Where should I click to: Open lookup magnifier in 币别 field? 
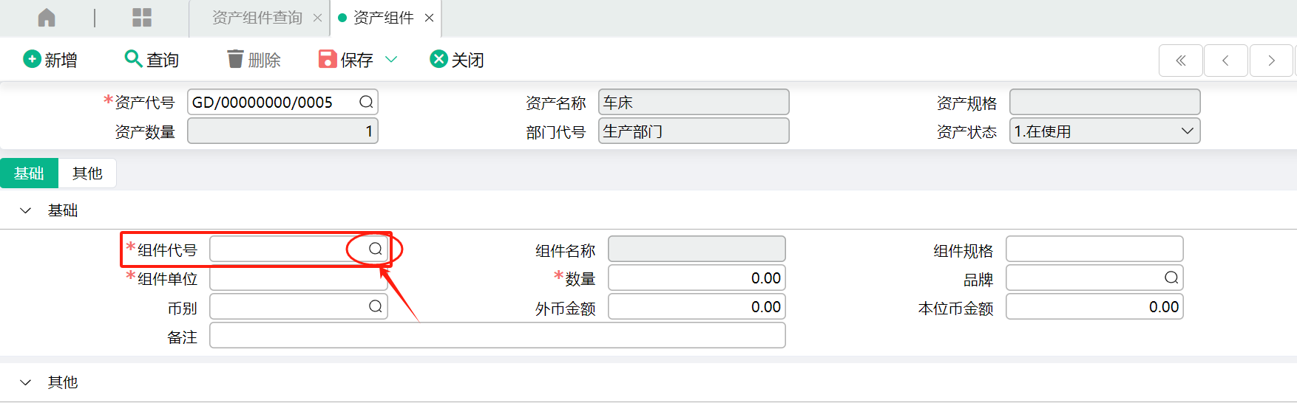pos(376,306)
